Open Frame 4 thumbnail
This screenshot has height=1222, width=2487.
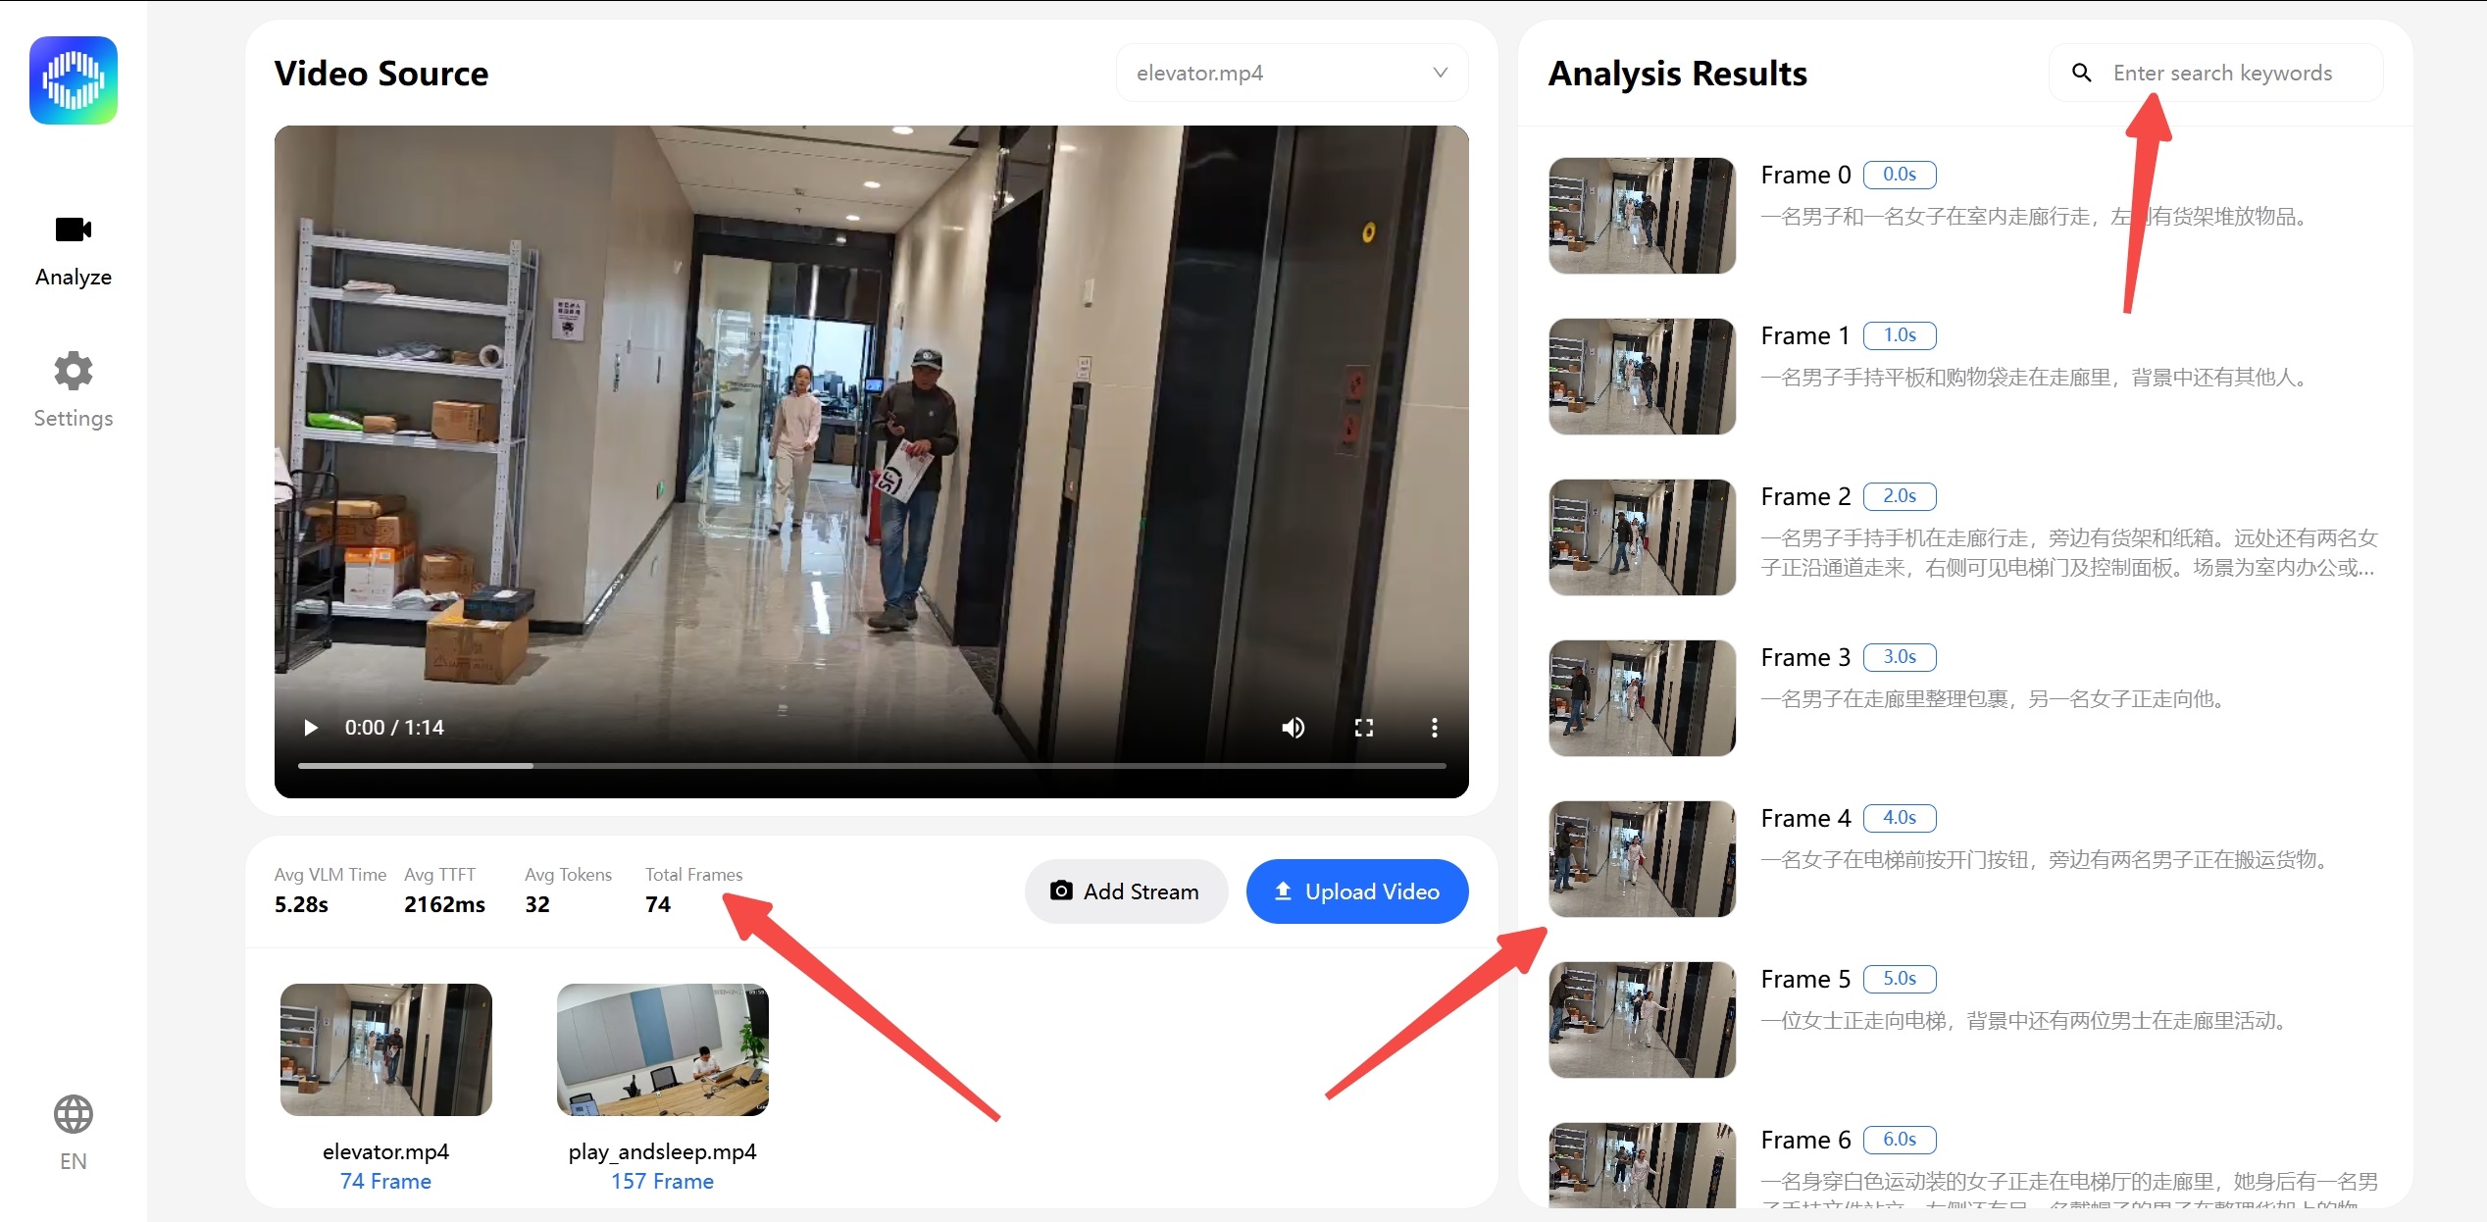pos(1642,859)
